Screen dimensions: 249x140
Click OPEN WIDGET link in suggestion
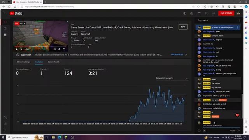point(177,54)
